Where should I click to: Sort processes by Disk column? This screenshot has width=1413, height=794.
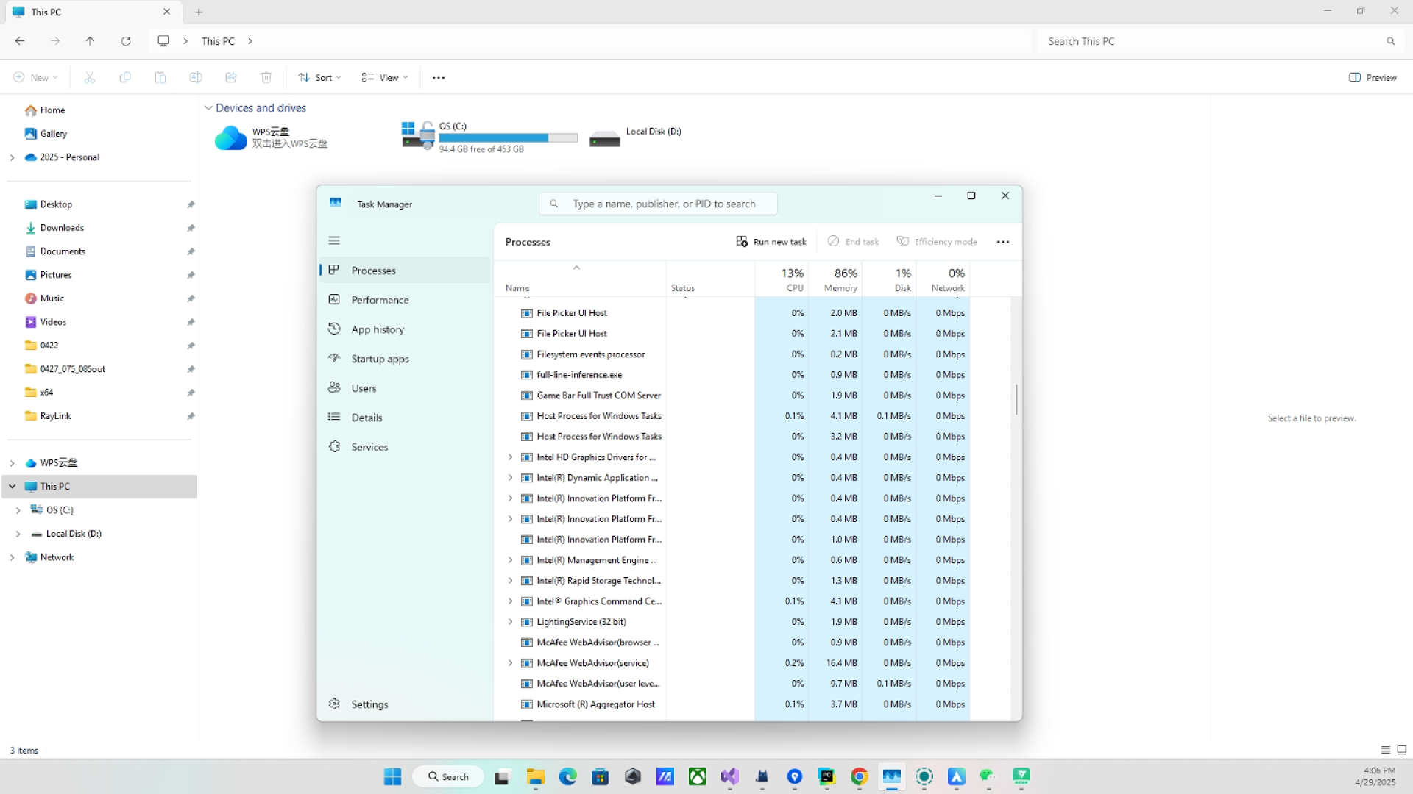pyautogui.click(x=889, y=279)
